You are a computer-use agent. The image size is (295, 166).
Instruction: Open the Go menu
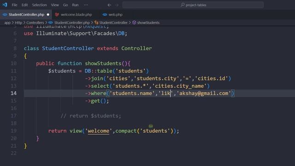65,5
